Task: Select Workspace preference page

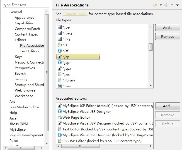Action: [x=24, y=96]
